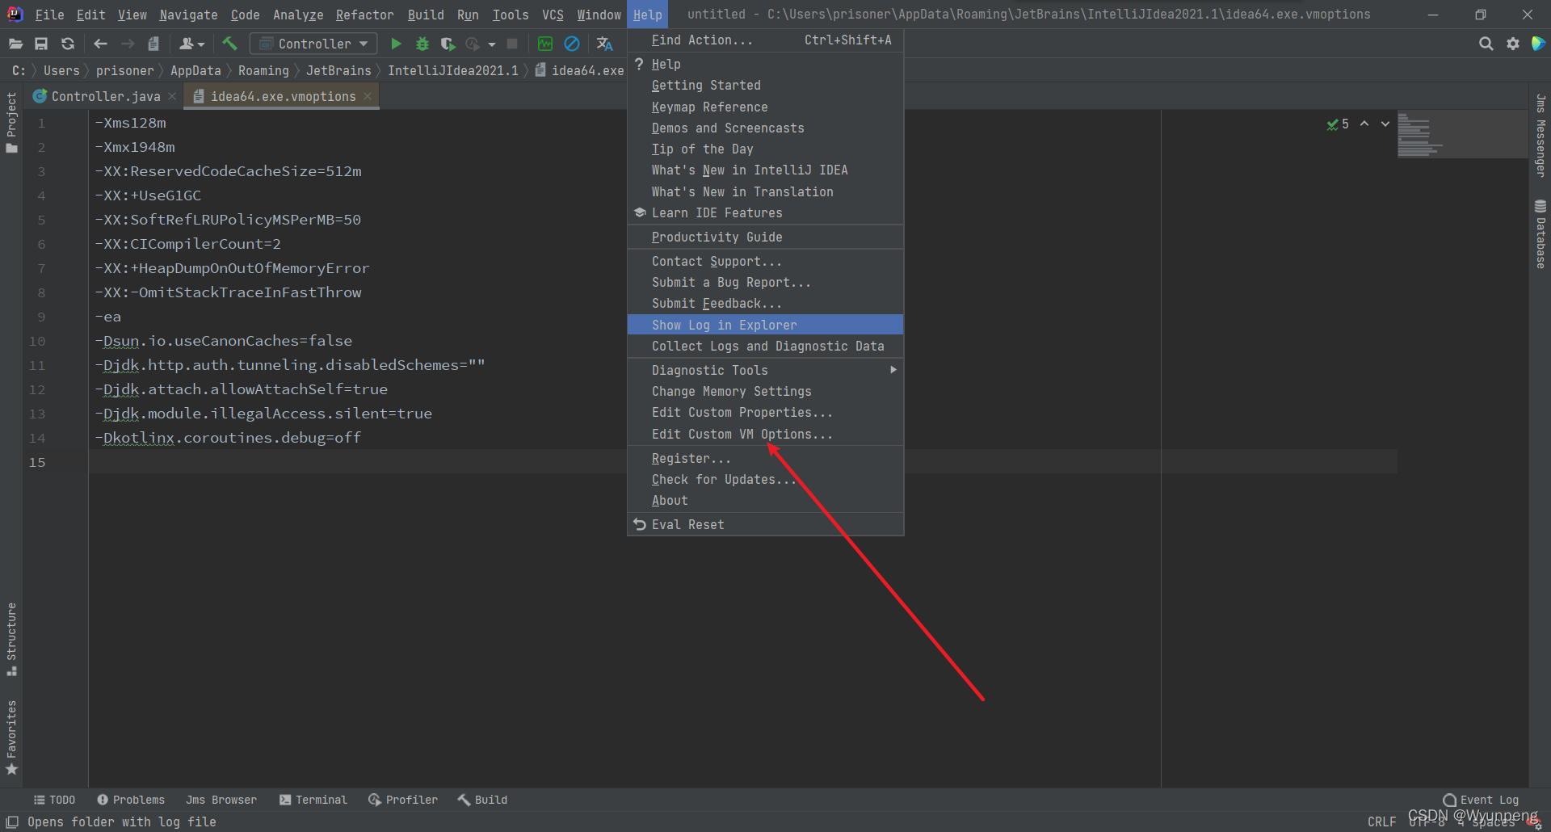Open the Problems tool window
The image size is (1551, 832).
click(x=131, y=800)
